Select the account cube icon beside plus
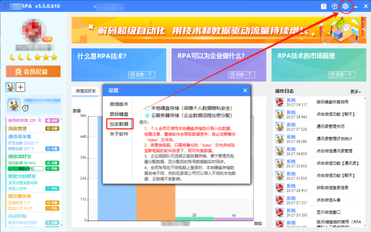 (x=10, y=87)
